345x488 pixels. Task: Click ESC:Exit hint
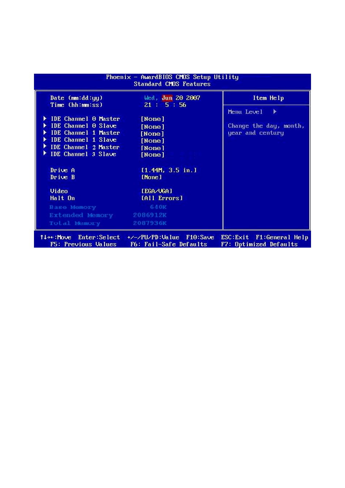point(235,237)
